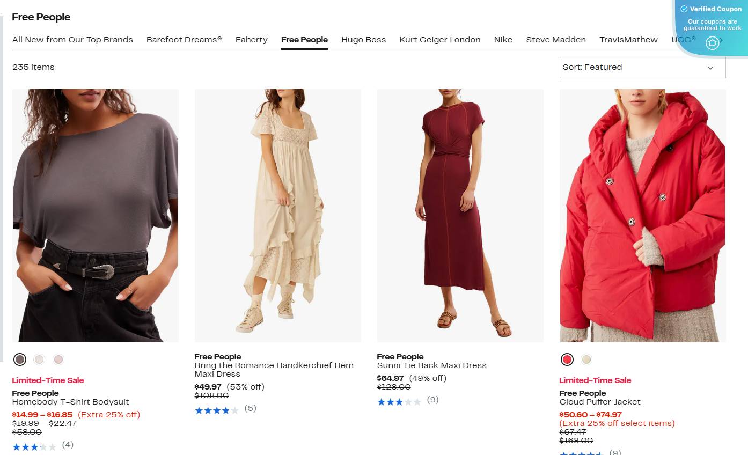Open the Homebody T-Shirt Bodysuit product link
This screenshot has width=748, height=455.
pyautogui.click(x=70, y=402)
